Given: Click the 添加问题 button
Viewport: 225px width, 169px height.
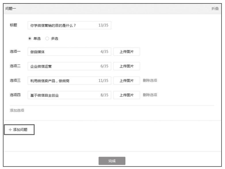Looking at the screenshot, I should [x=19, y=129].
